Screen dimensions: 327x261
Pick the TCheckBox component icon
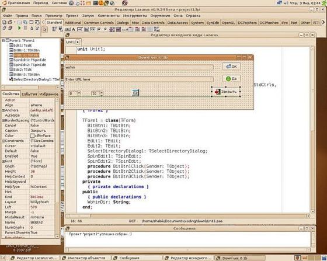pos(99,29)
